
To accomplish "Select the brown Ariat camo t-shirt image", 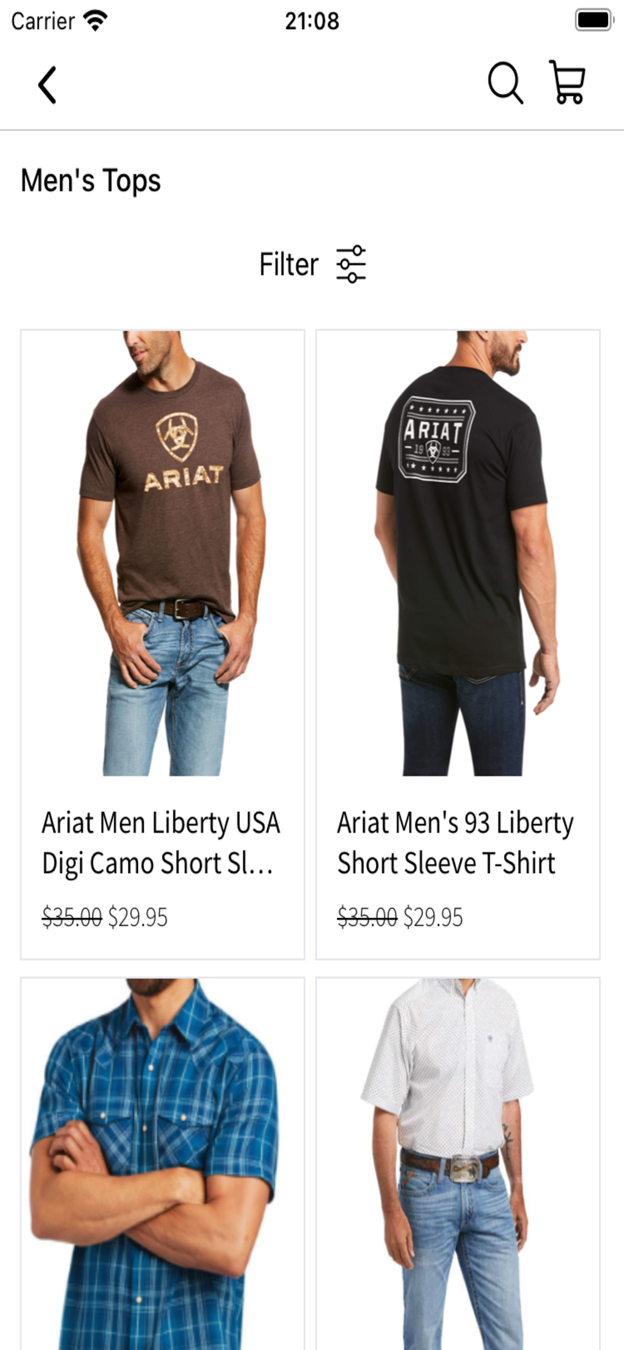I will tap(163, 553).
